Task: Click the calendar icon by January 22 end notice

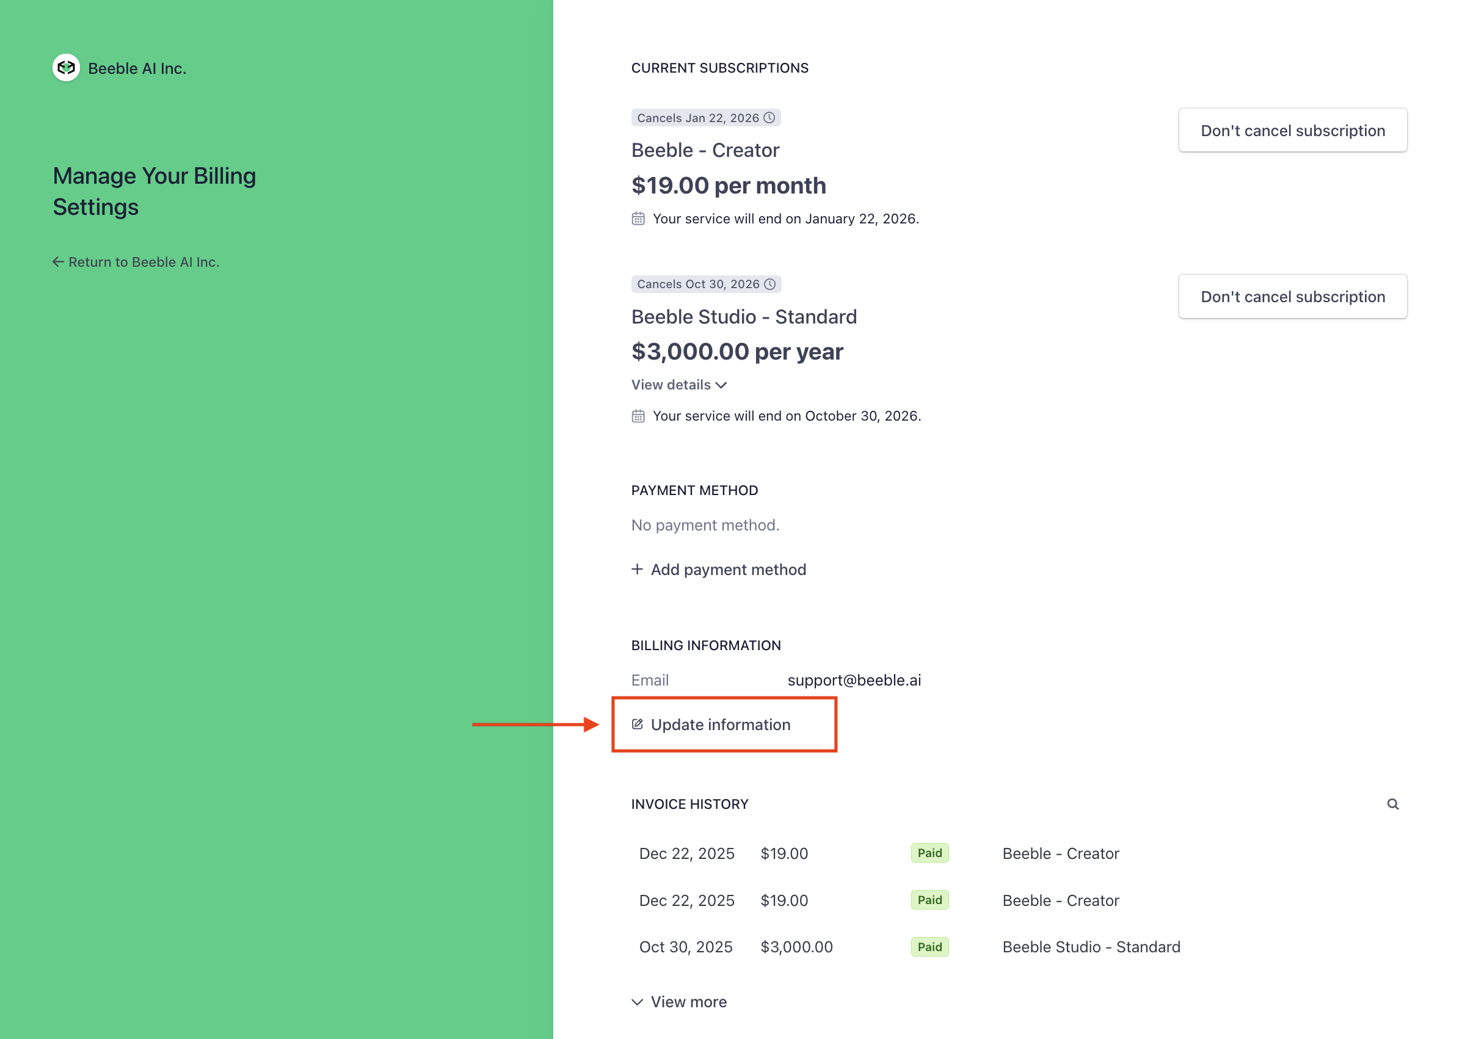Action: [x=638, y=219]
